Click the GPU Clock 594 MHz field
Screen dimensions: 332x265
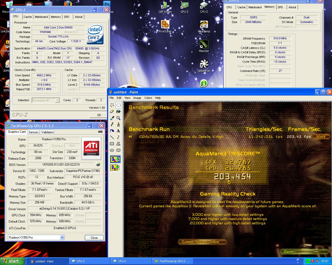click(36, 215)
